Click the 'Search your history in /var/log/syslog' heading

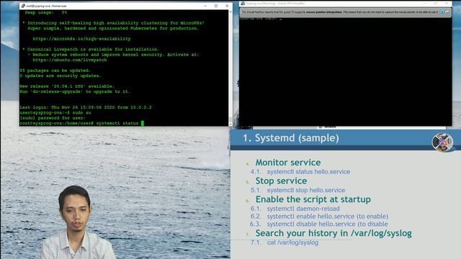(x=334, y=233)
